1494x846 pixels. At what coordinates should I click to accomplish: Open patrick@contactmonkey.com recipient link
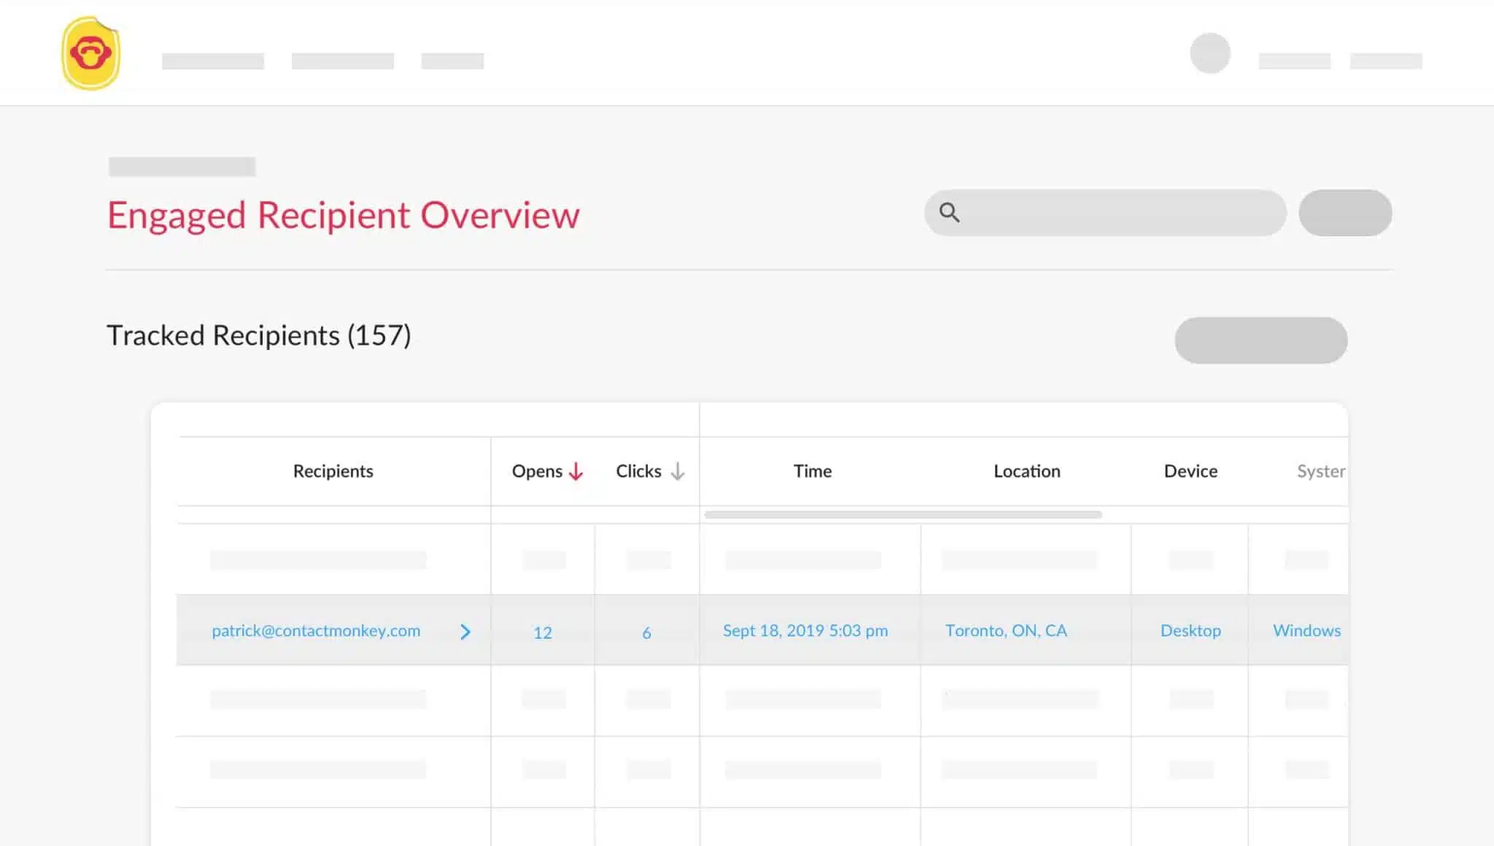[316, 631]
